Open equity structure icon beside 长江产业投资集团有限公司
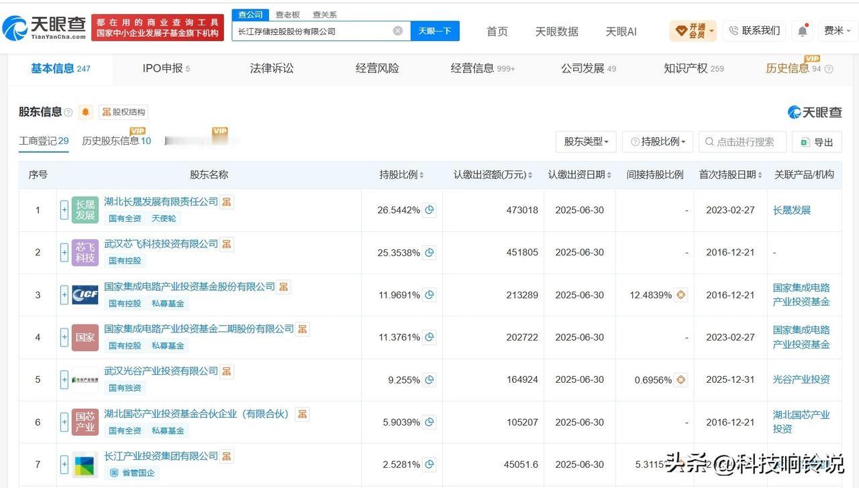This screenshot has height=488, width=859. coord(227,456)
